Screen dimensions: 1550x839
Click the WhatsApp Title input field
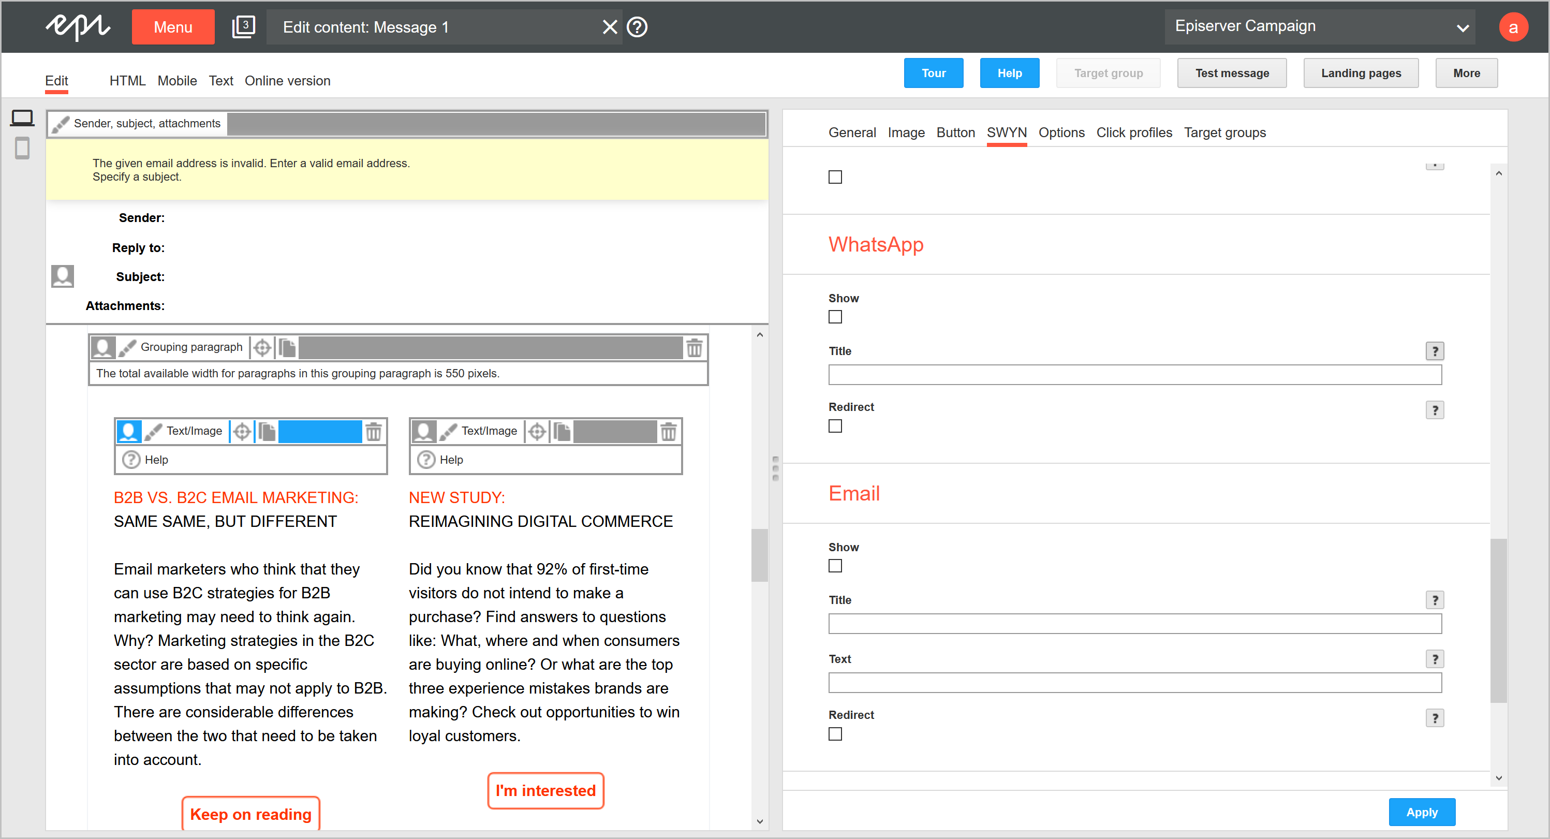click(x=1134, y=374)
